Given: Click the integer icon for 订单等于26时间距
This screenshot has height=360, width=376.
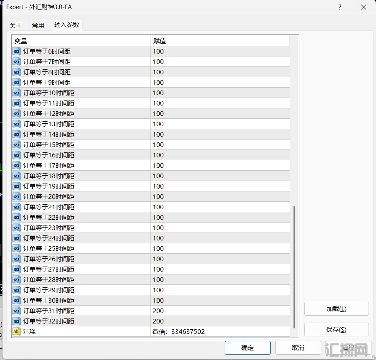Looking at the screenshot, I should coord(17,259).
